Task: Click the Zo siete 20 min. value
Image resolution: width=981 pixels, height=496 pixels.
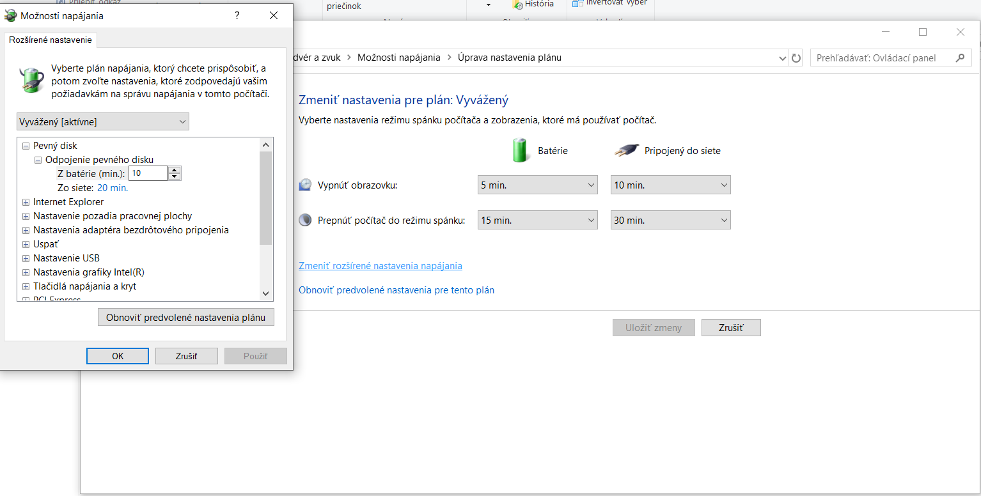Action: click(x=113, y=188)
